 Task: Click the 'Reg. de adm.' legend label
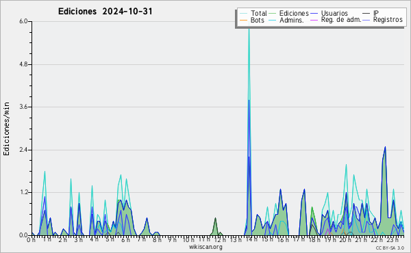click(341, 20)
